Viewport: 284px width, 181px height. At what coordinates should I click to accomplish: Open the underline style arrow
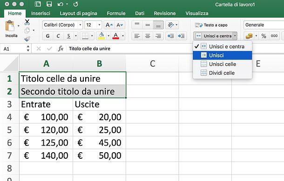pos(76,36)
